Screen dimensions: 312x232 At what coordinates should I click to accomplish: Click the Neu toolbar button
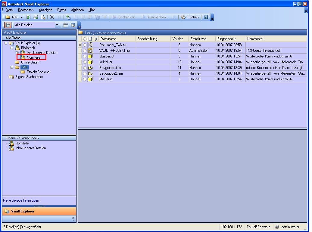coord(12,17)
